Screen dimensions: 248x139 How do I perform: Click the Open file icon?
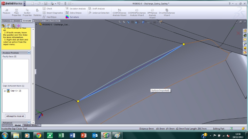(39, 3)
